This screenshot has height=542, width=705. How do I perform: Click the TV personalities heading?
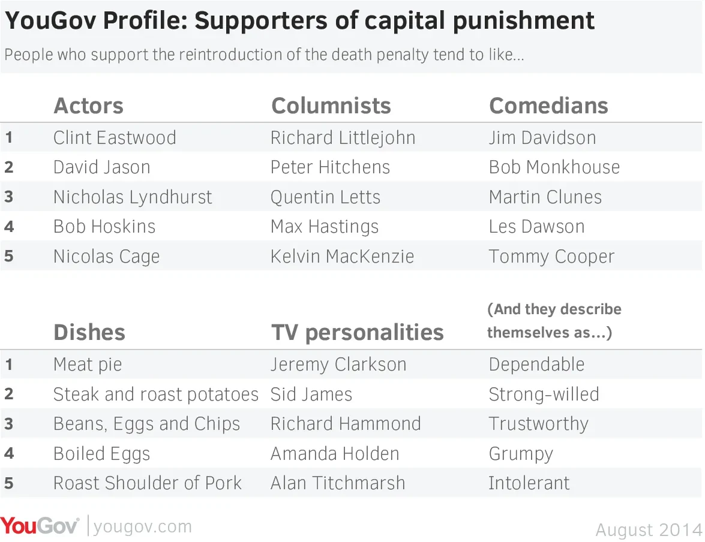[358, 333]
